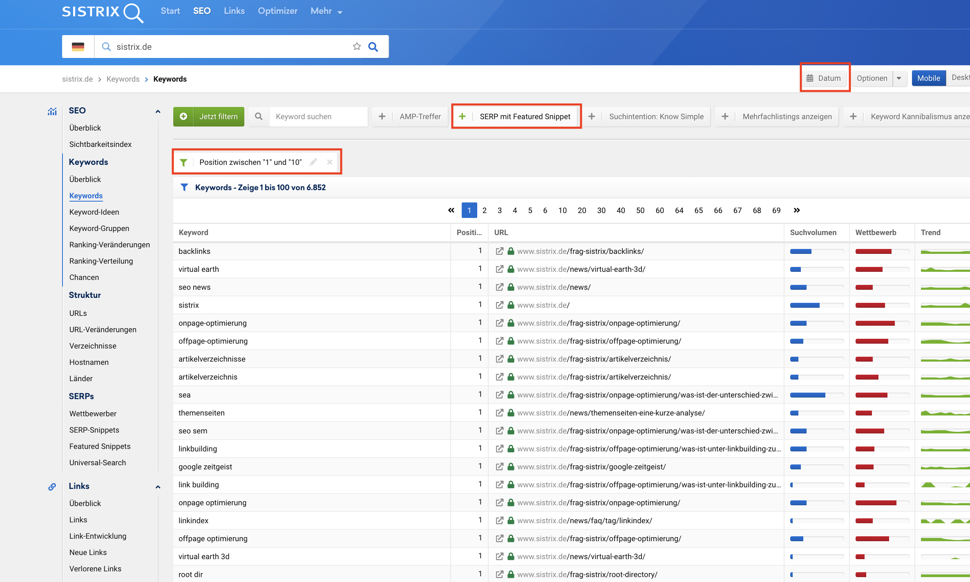Switch to Desktop view toggle
The image size is (970, 582).
(959, 78)
